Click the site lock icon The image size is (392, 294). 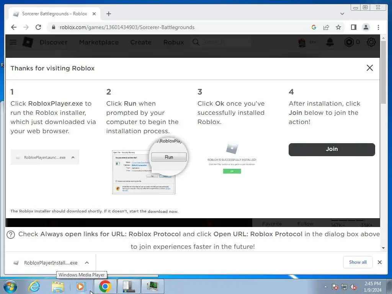53,27
